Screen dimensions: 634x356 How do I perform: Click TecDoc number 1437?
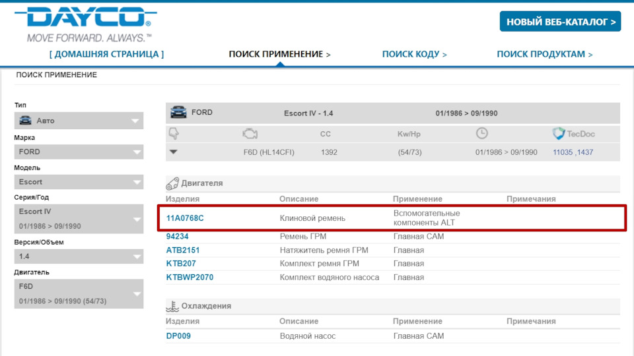tap(585, 152)
